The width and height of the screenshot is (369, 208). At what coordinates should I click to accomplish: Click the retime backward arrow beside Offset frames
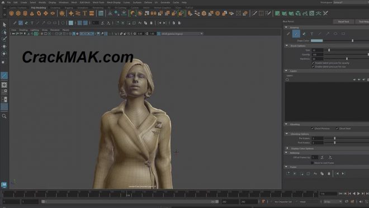click(x=322, y=157)
